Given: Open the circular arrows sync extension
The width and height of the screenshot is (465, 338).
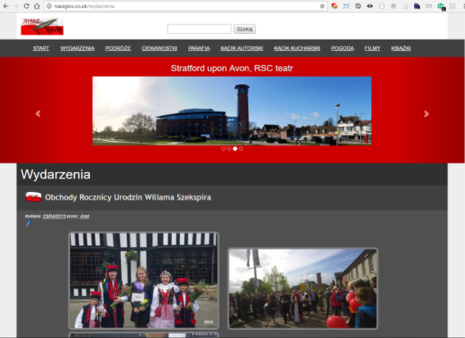Looking at the screenshot, I should pos(358,6).
